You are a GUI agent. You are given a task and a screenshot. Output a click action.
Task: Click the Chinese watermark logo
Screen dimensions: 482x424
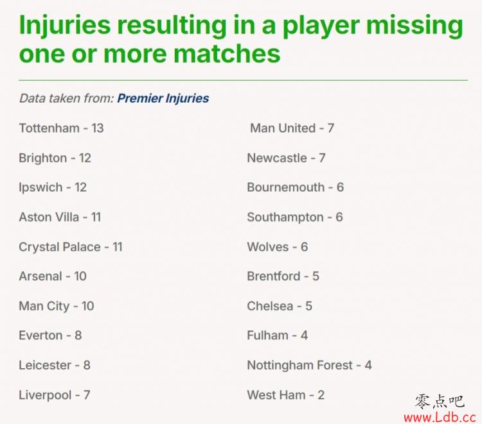pos(440,402)
